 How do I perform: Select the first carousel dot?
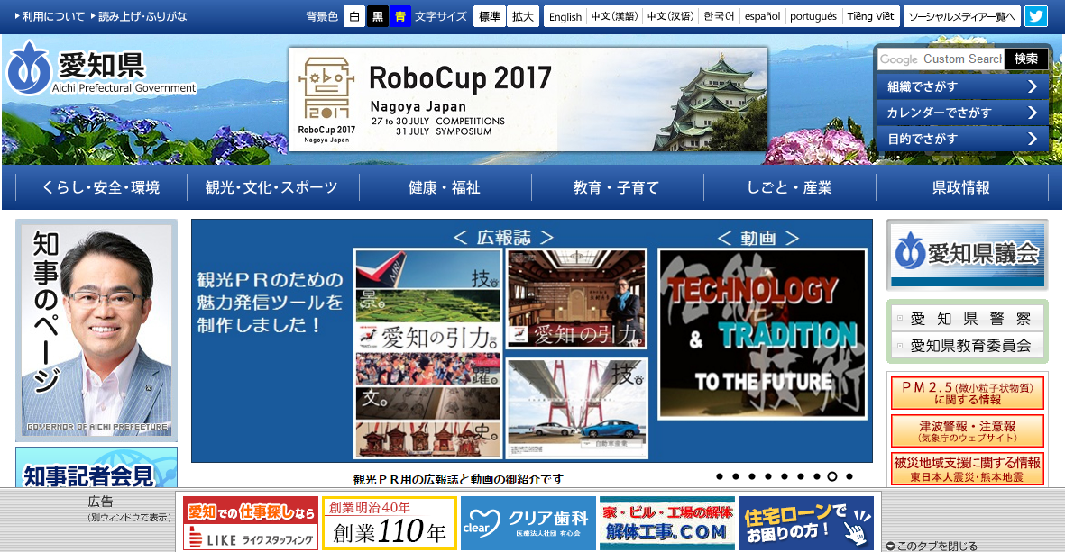(x=720, y=476)
